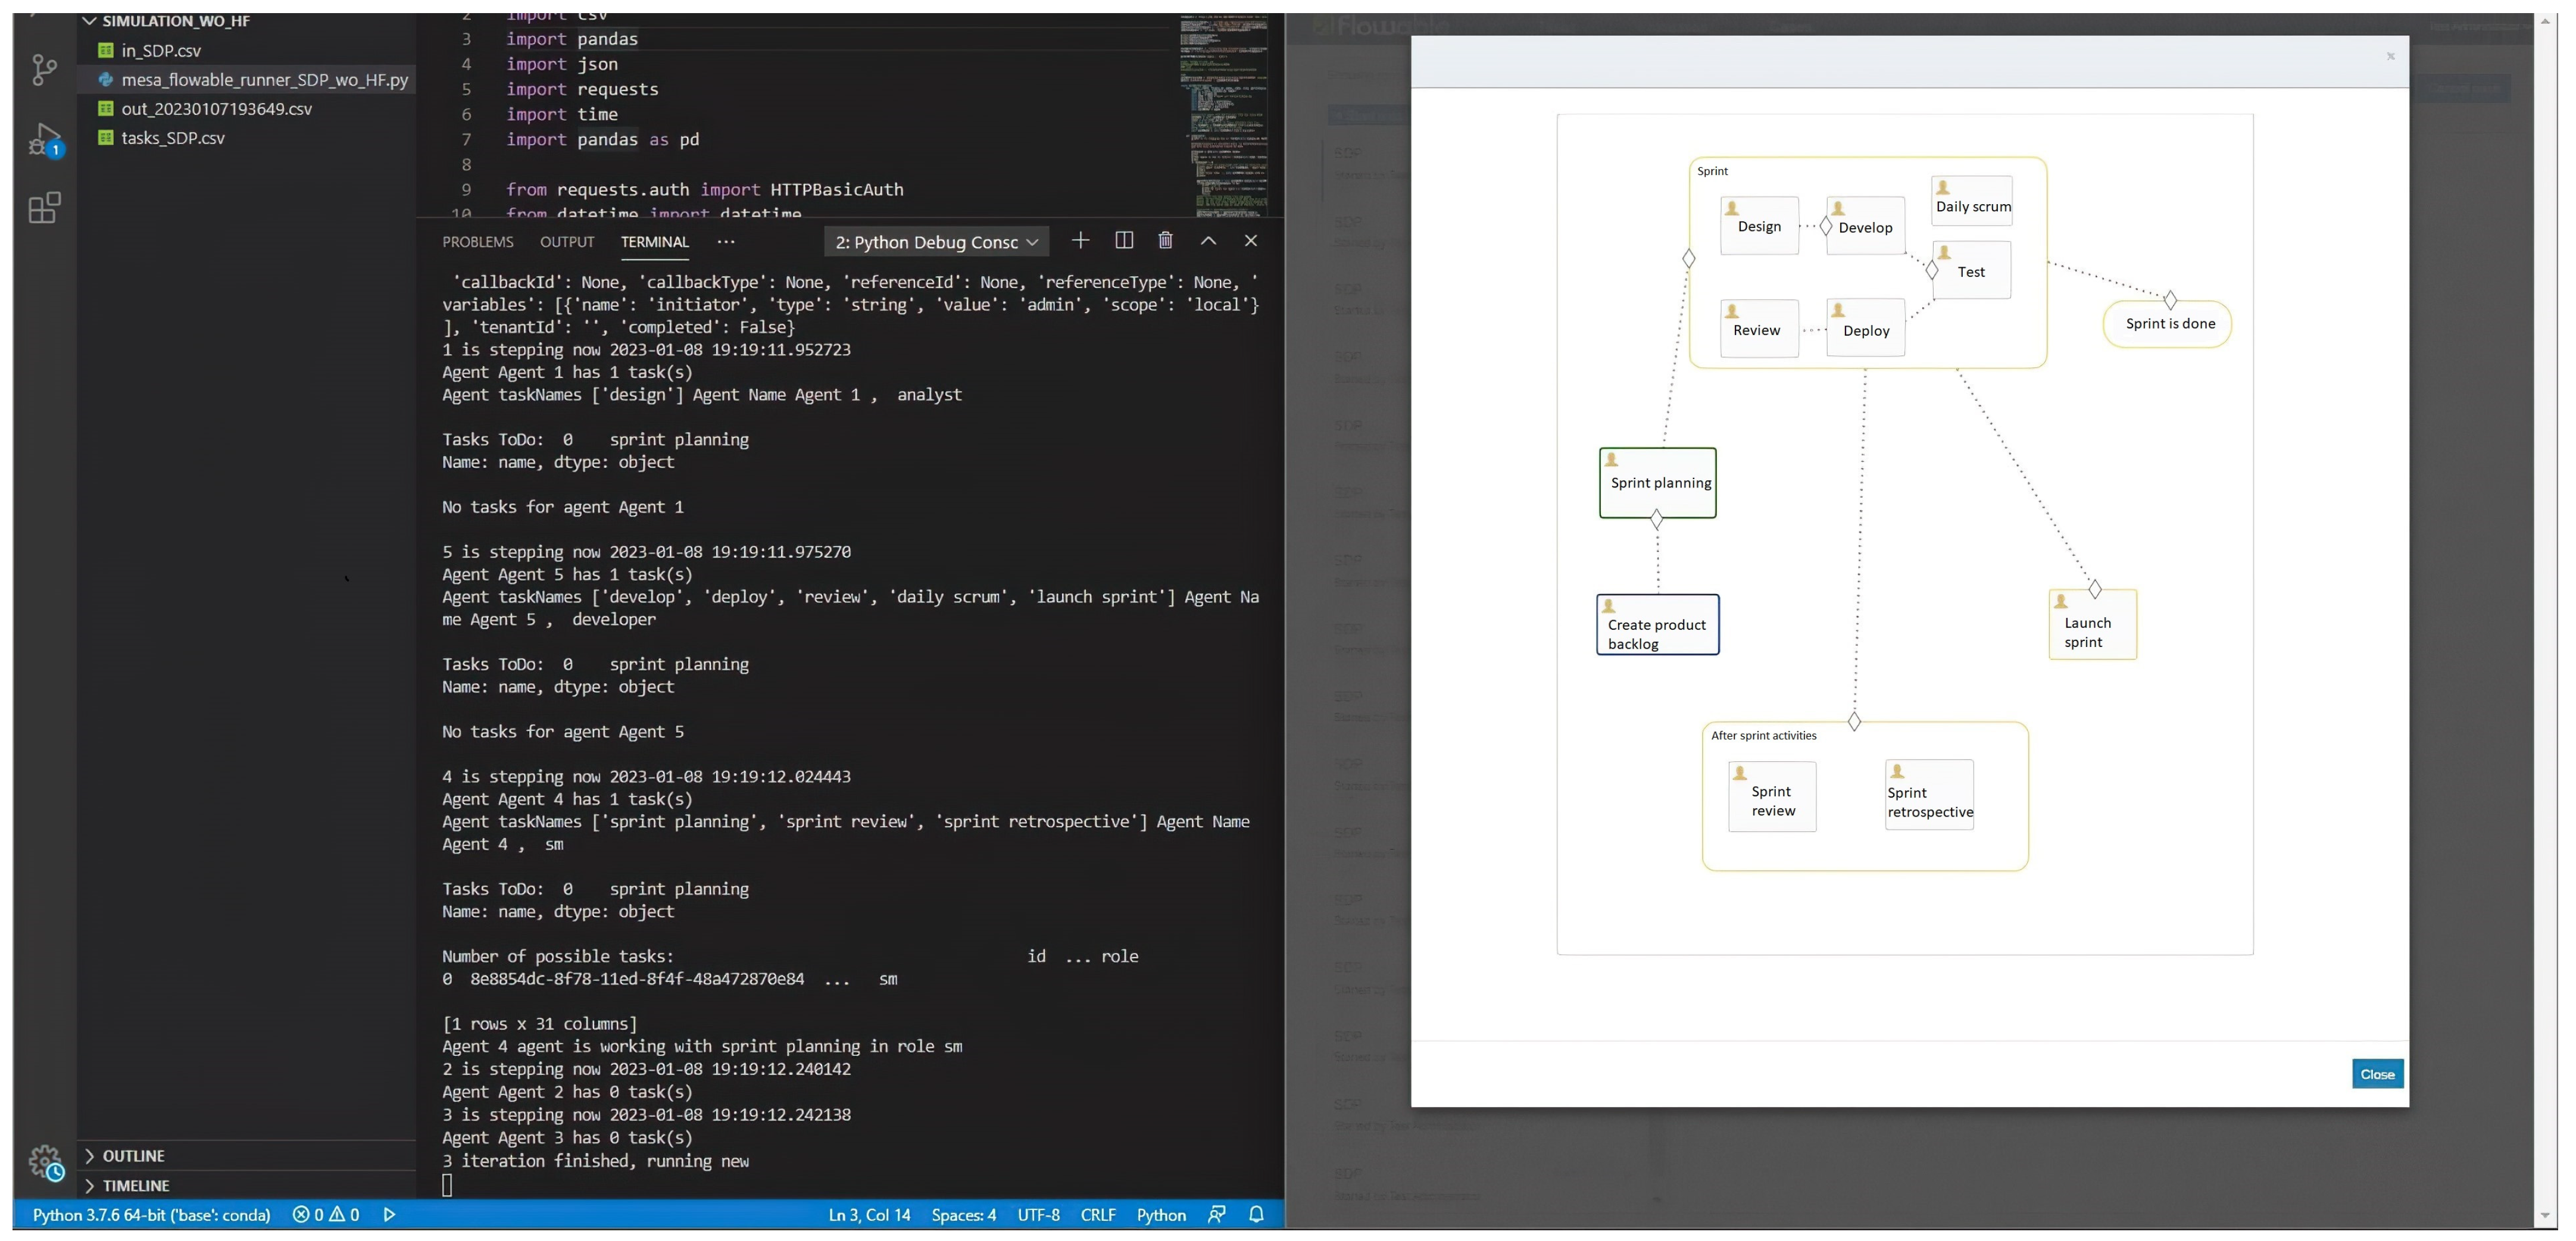Switch to the PROBLEMS tab

click(x=477, y=242)
